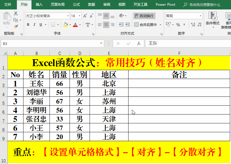
Task: Open the font name dropdown
Action: click(x=68, y=16)
